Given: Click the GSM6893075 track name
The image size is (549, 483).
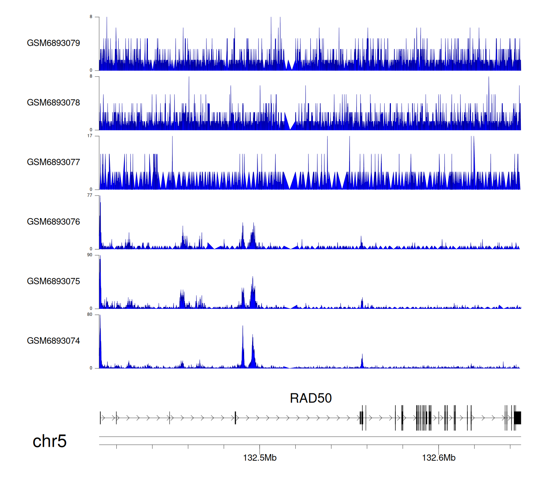Looking at the screenshot, I should pyautogui.click(x=53, y=281).
